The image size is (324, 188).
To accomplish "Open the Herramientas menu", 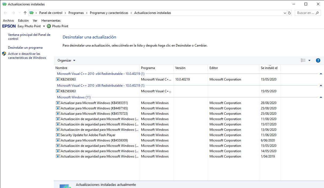I will click(51, 21).
